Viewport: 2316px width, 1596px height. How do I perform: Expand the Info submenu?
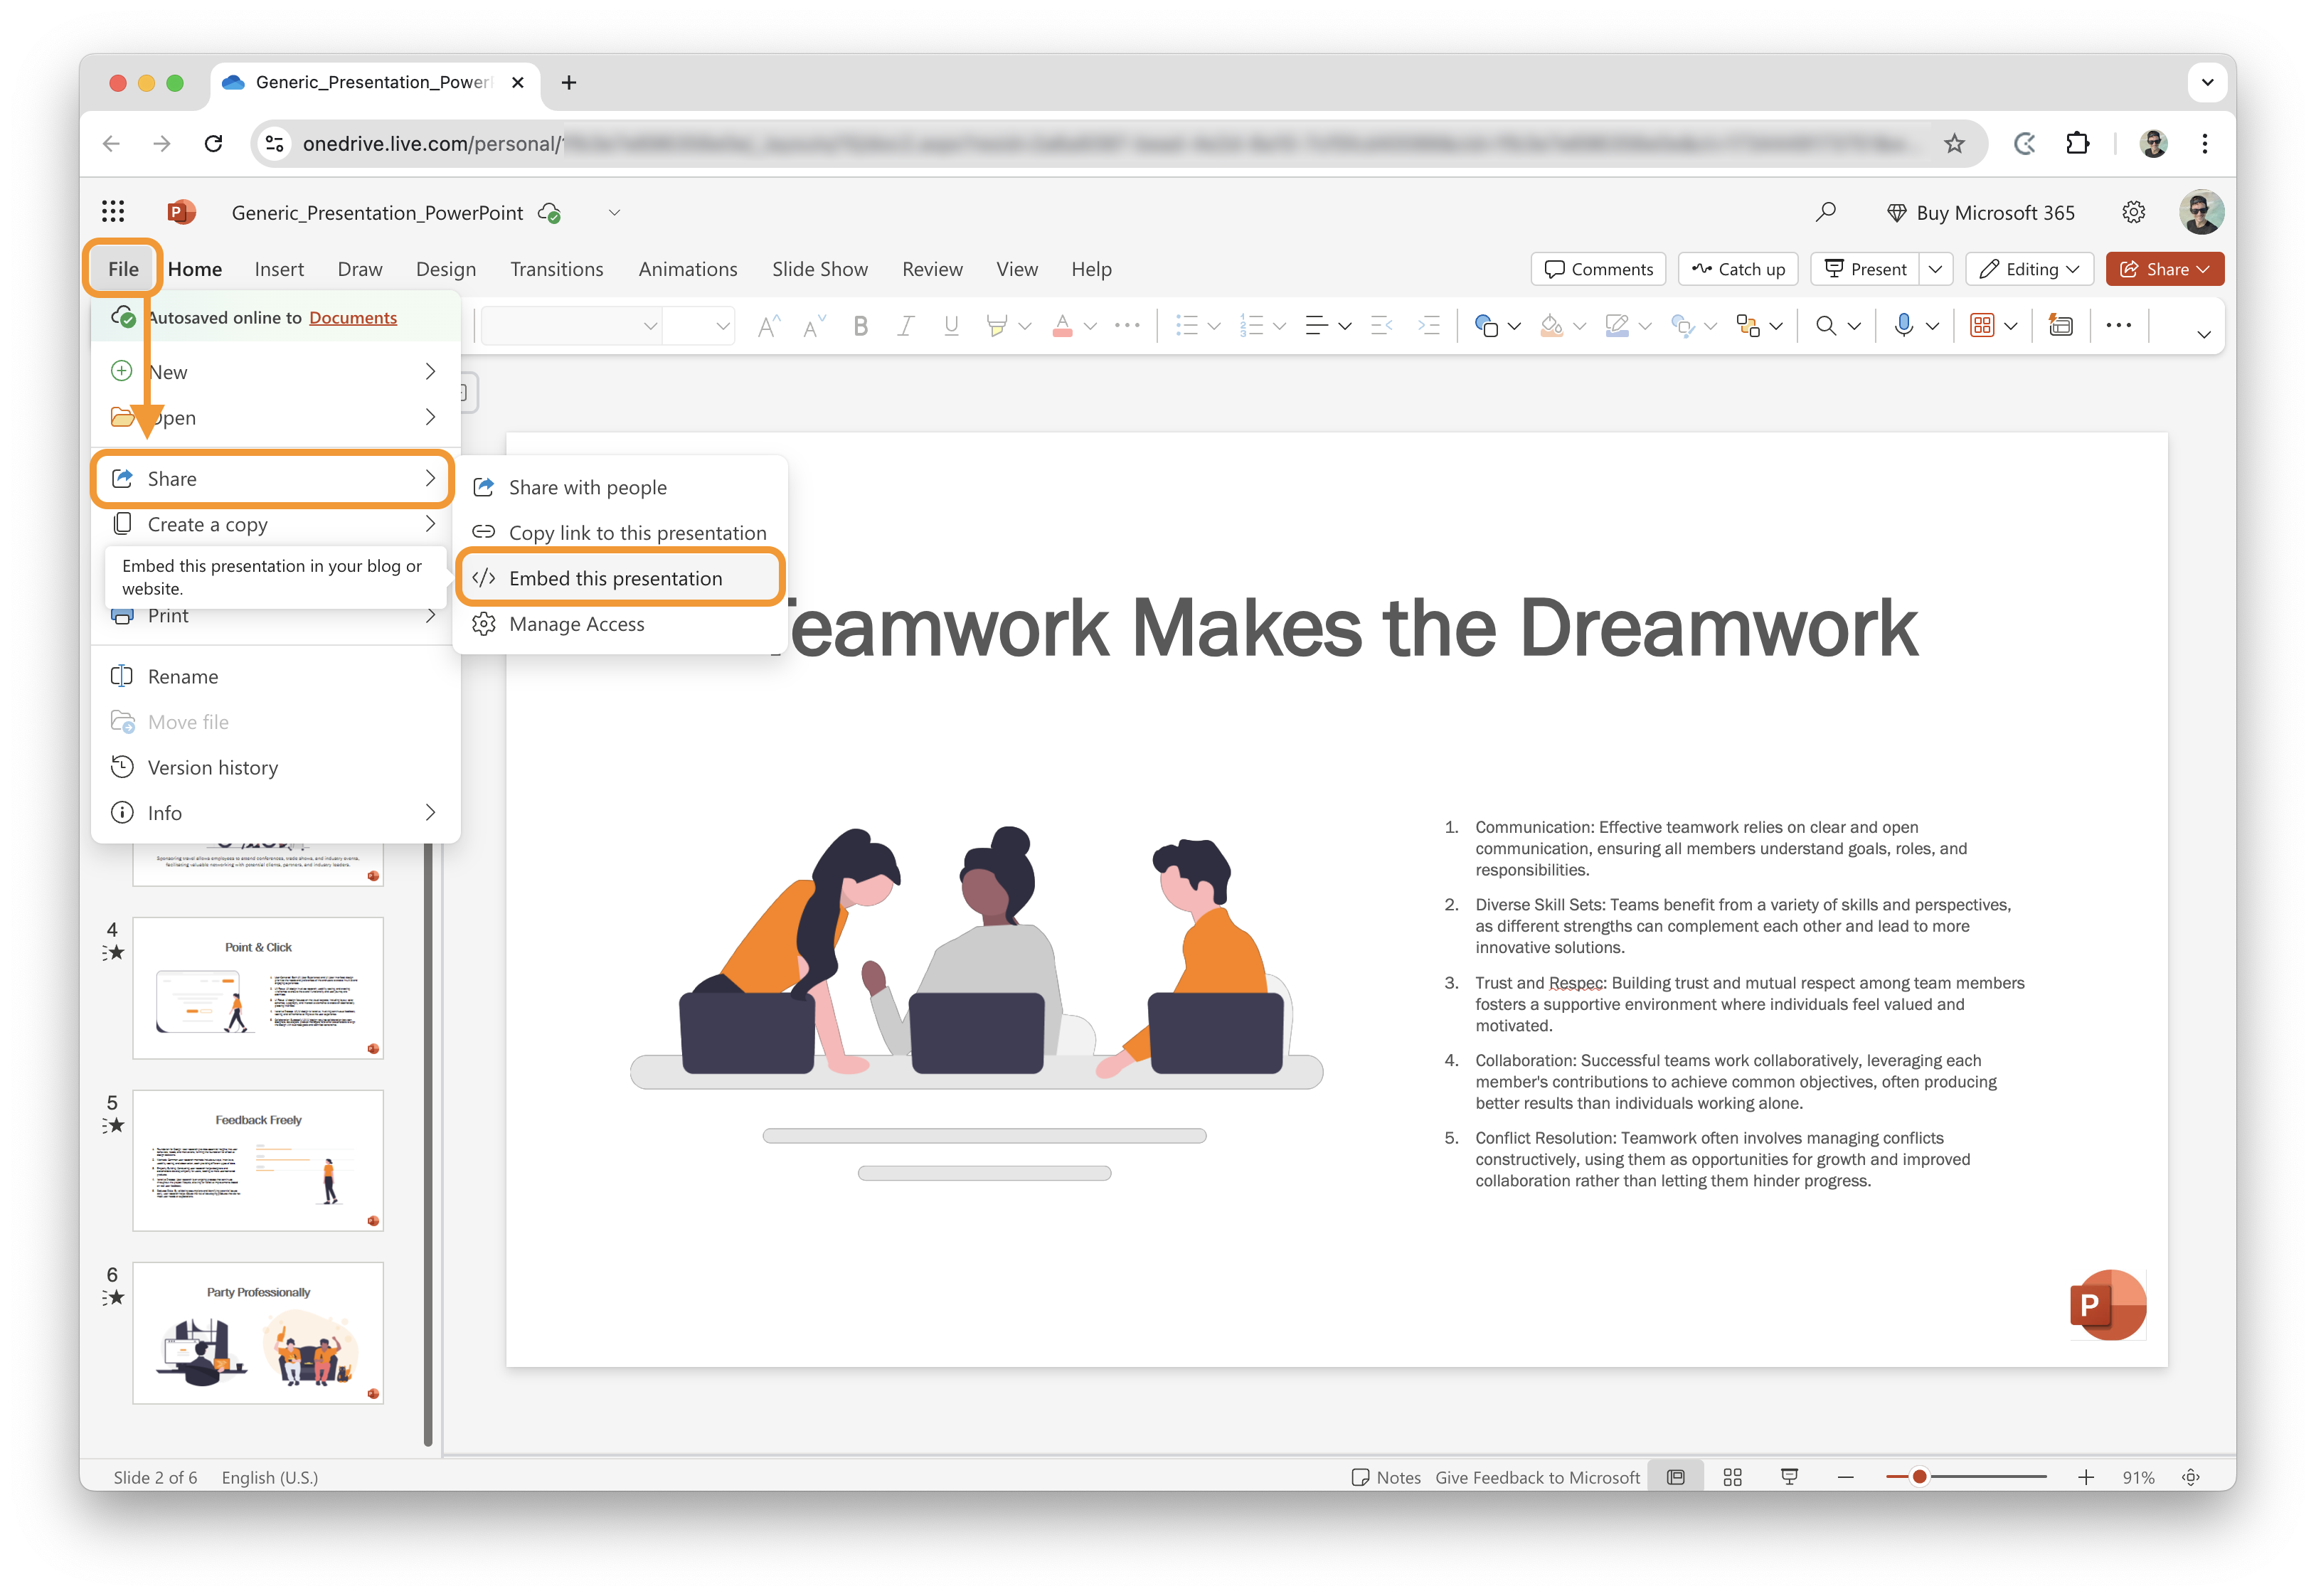[x=275, y=813]
